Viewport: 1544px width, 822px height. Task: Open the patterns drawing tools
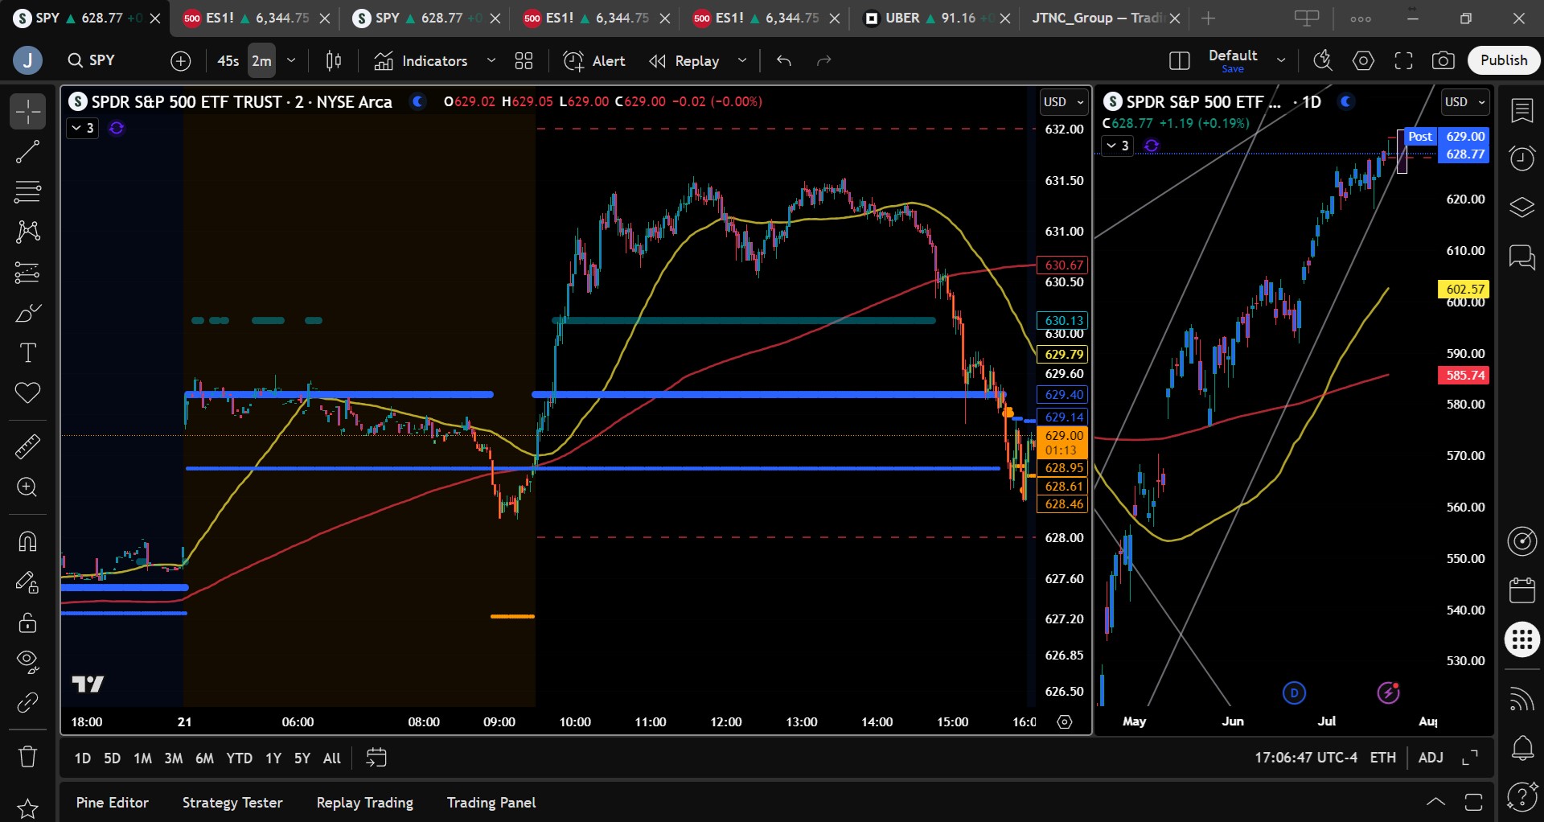27,232
